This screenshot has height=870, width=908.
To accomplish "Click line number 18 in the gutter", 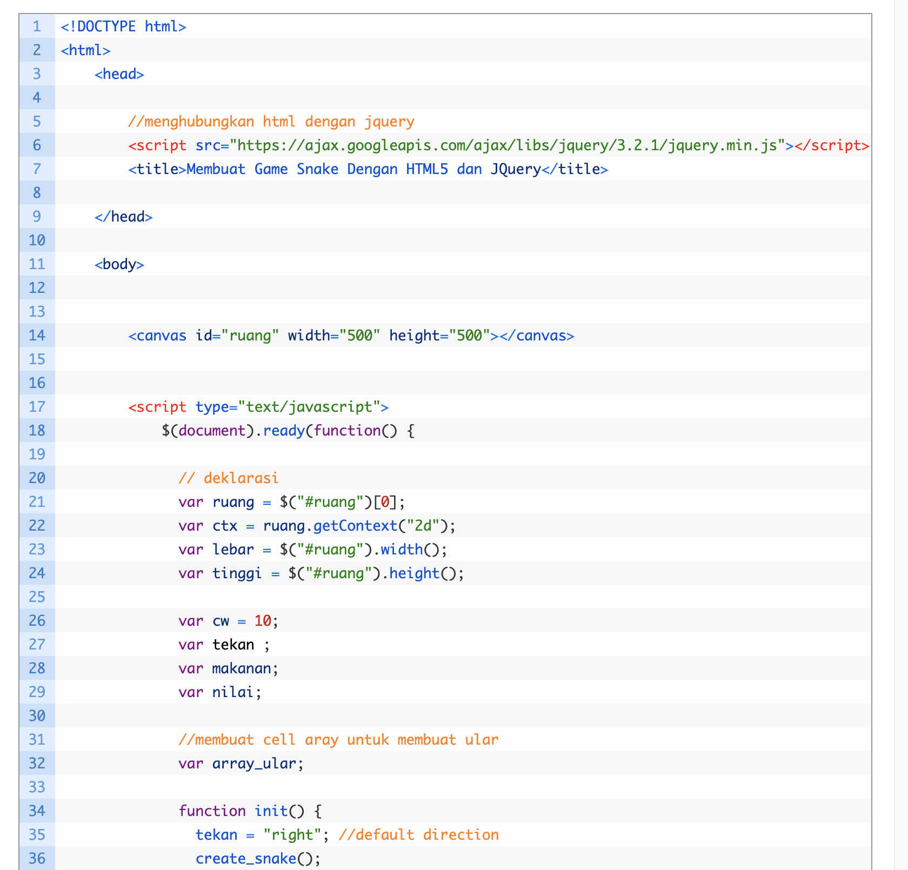I will click(37, 431).
